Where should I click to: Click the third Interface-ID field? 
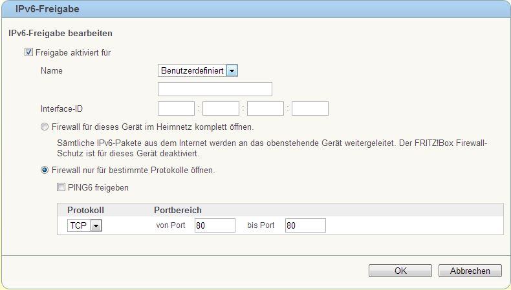pos(266,109)
